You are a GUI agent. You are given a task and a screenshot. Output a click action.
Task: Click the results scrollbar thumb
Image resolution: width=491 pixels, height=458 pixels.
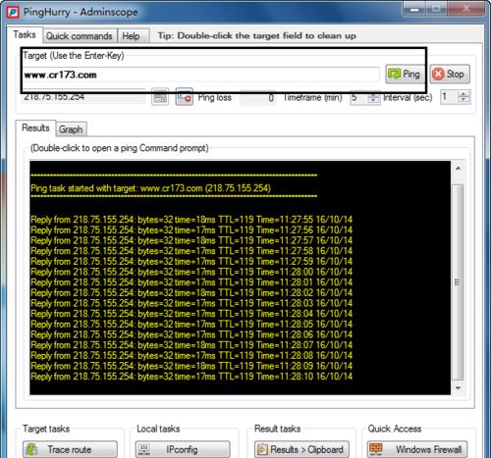click(x=458, y=282)
